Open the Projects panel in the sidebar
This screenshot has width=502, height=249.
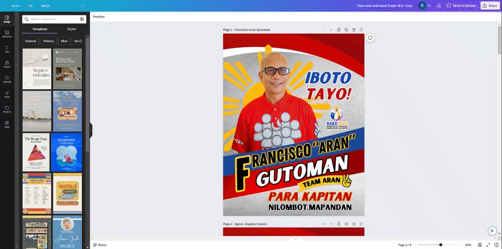7,109
